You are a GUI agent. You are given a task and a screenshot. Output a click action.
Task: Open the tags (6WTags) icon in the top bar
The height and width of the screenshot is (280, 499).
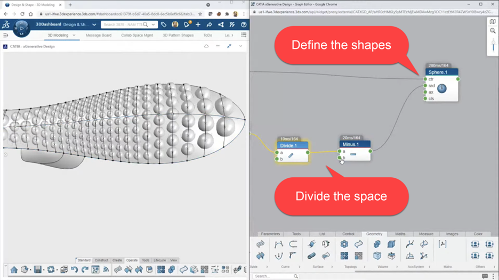164,24
